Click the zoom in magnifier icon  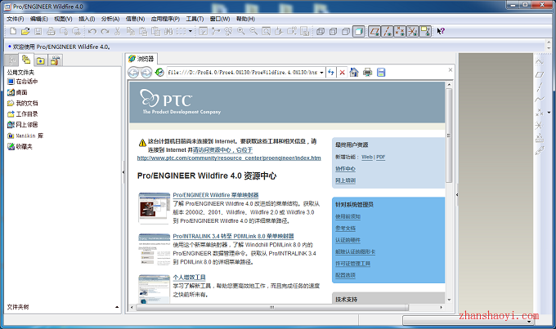pyautogui.click(x=241, y=31)
